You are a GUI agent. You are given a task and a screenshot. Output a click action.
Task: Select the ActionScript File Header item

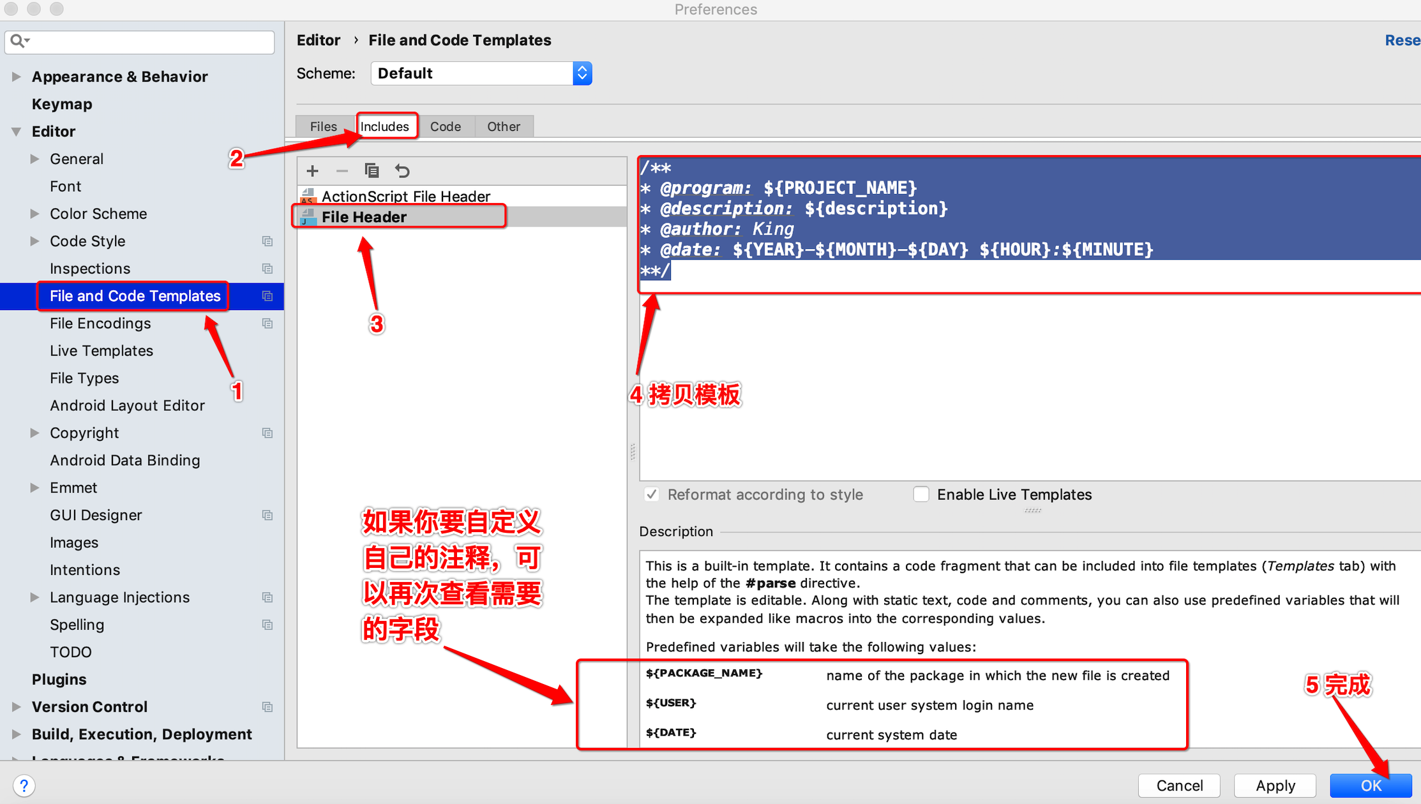click(407, 196)
